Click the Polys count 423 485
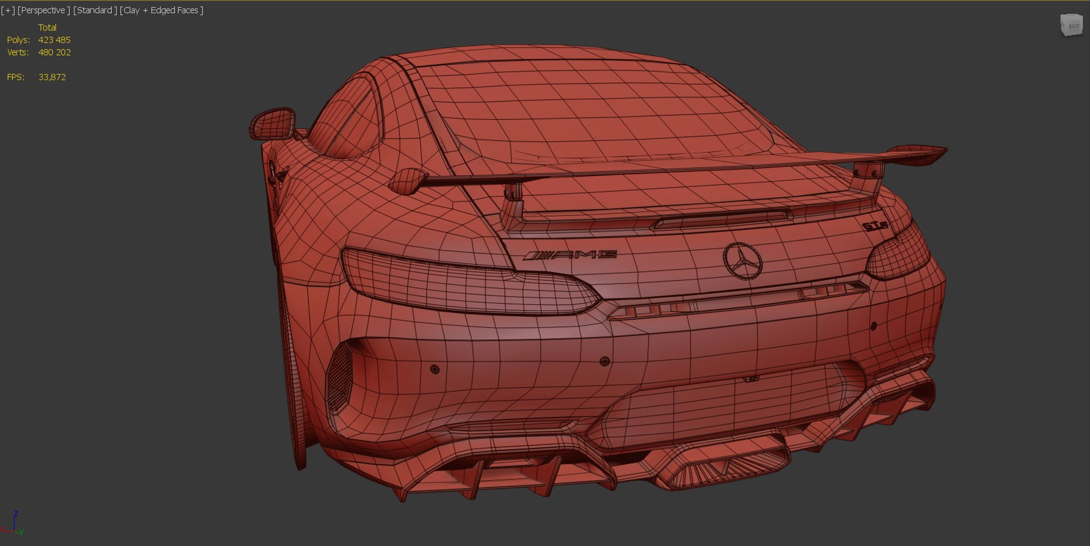 click(x=54, y=40)
